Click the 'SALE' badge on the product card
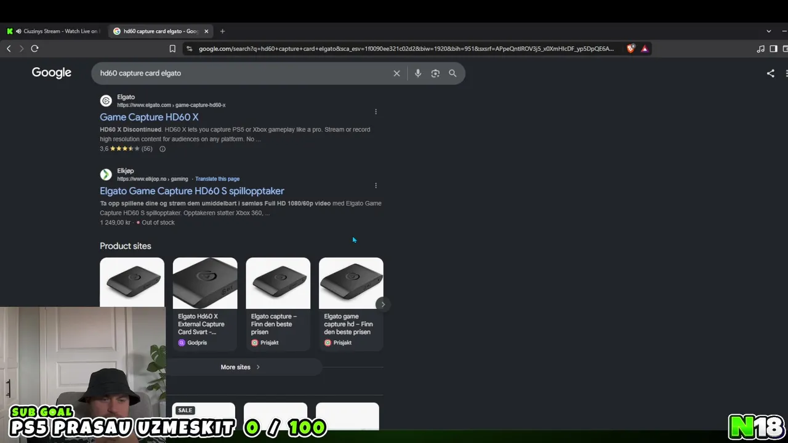The width and height of the screenshot is (788, 443). (x=185, y=410)
